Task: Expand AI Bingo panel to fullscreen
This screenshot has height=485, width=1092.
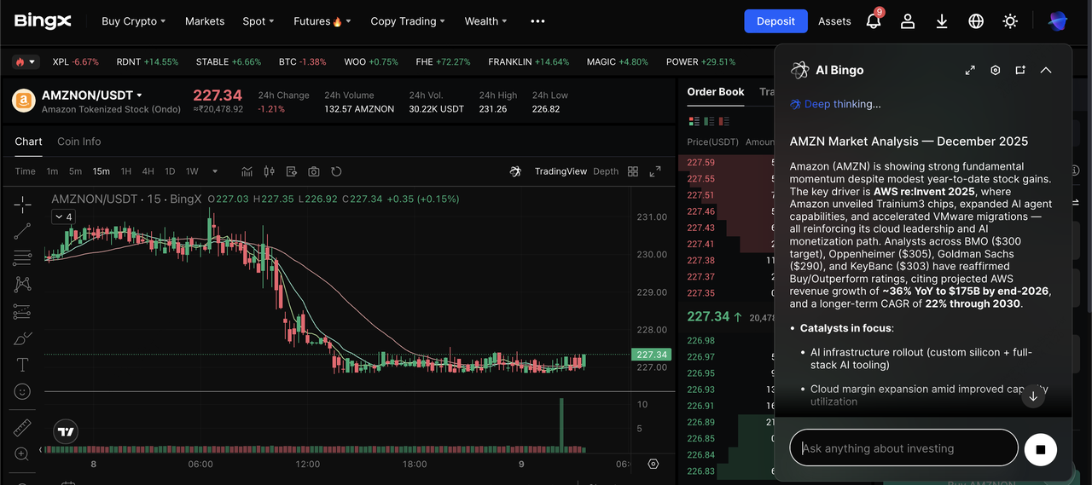Action: [x=970, y=70]
